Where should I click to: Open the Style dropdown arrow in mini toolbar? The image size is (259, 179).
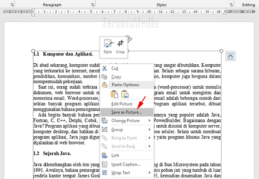point(113,43)
